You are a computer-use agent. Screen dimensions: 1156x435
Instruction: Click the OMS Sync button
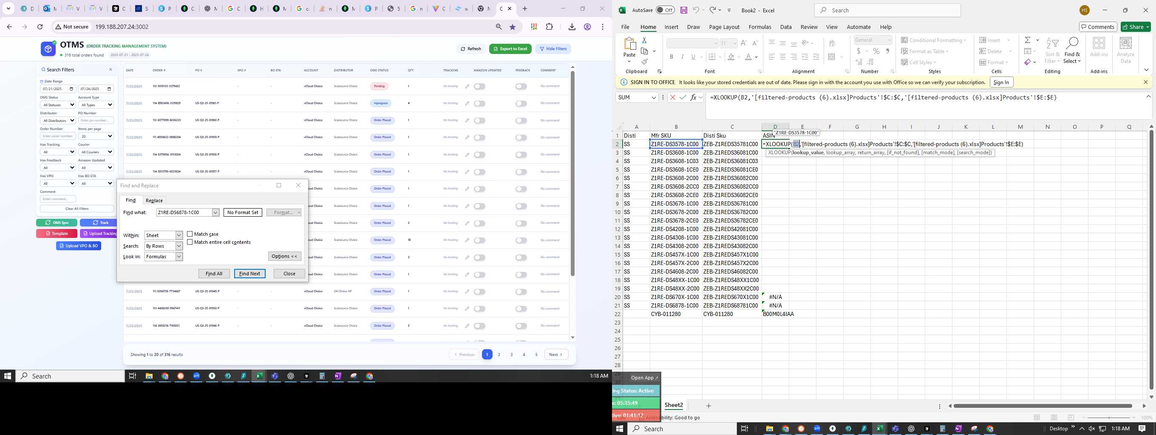click(x=57, y=223)
